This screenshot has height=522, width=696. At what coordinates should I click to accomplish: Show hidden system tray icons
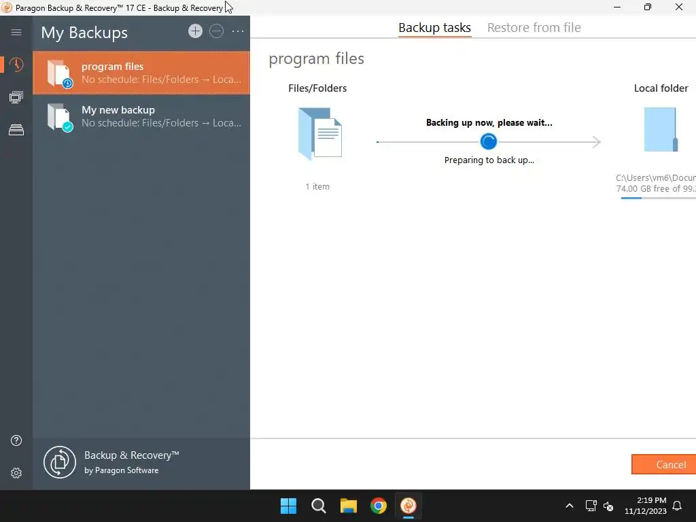570,506
